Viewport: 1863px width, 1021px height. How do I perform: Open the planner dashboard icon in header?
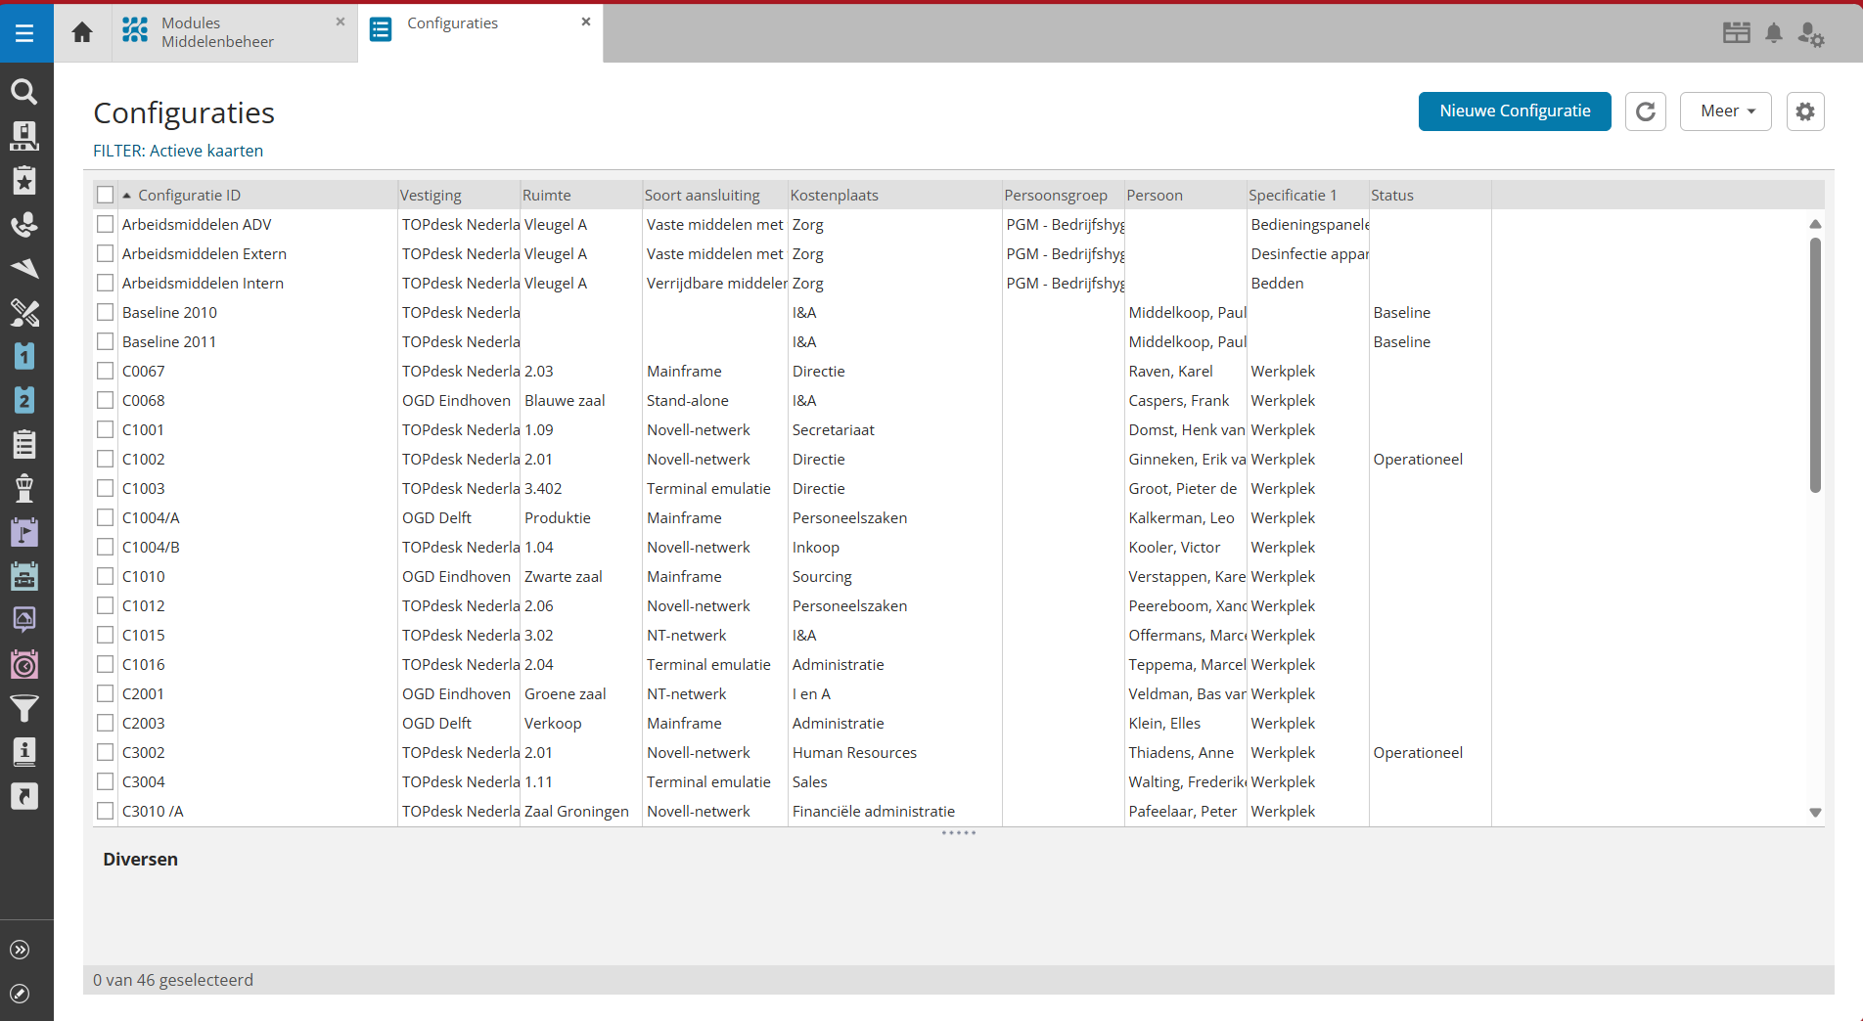point(1736,33)
